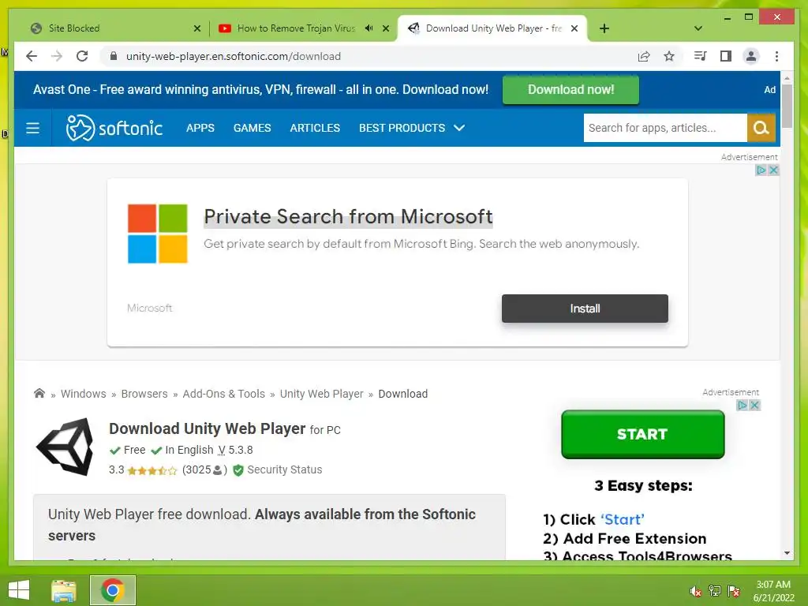Image resolution: width=808 pixels, height=606 pixels.
Task: Click the scrollbar down arrow
Action: point(787,553)
